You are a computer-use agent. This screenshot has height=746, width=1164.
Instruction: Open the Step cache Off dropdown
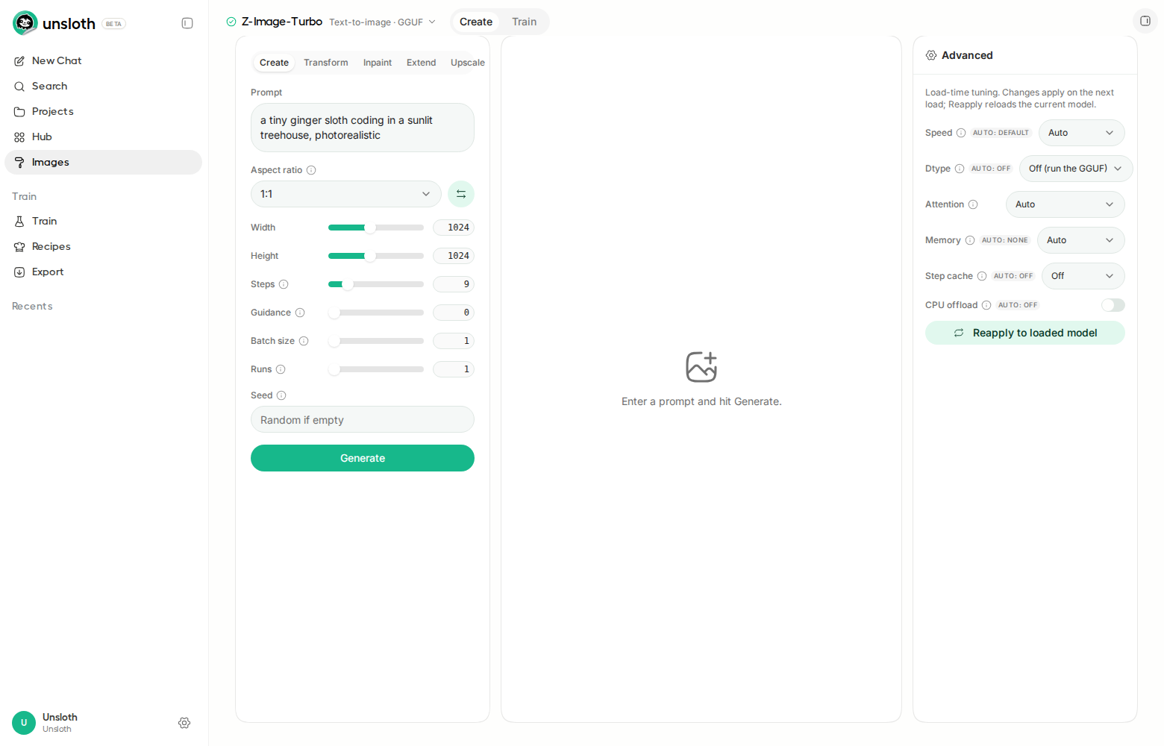click(1083, 276)
